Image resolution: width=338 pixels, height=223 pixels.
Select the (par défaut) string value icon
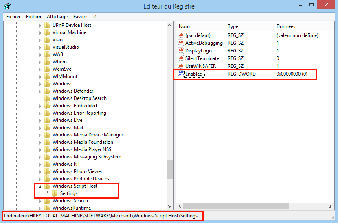[181, 35]
